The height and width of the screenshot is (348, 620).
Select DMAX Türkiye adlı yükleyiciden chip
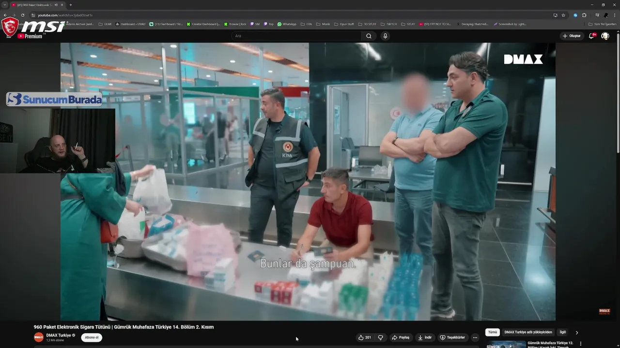pos(528,332)
